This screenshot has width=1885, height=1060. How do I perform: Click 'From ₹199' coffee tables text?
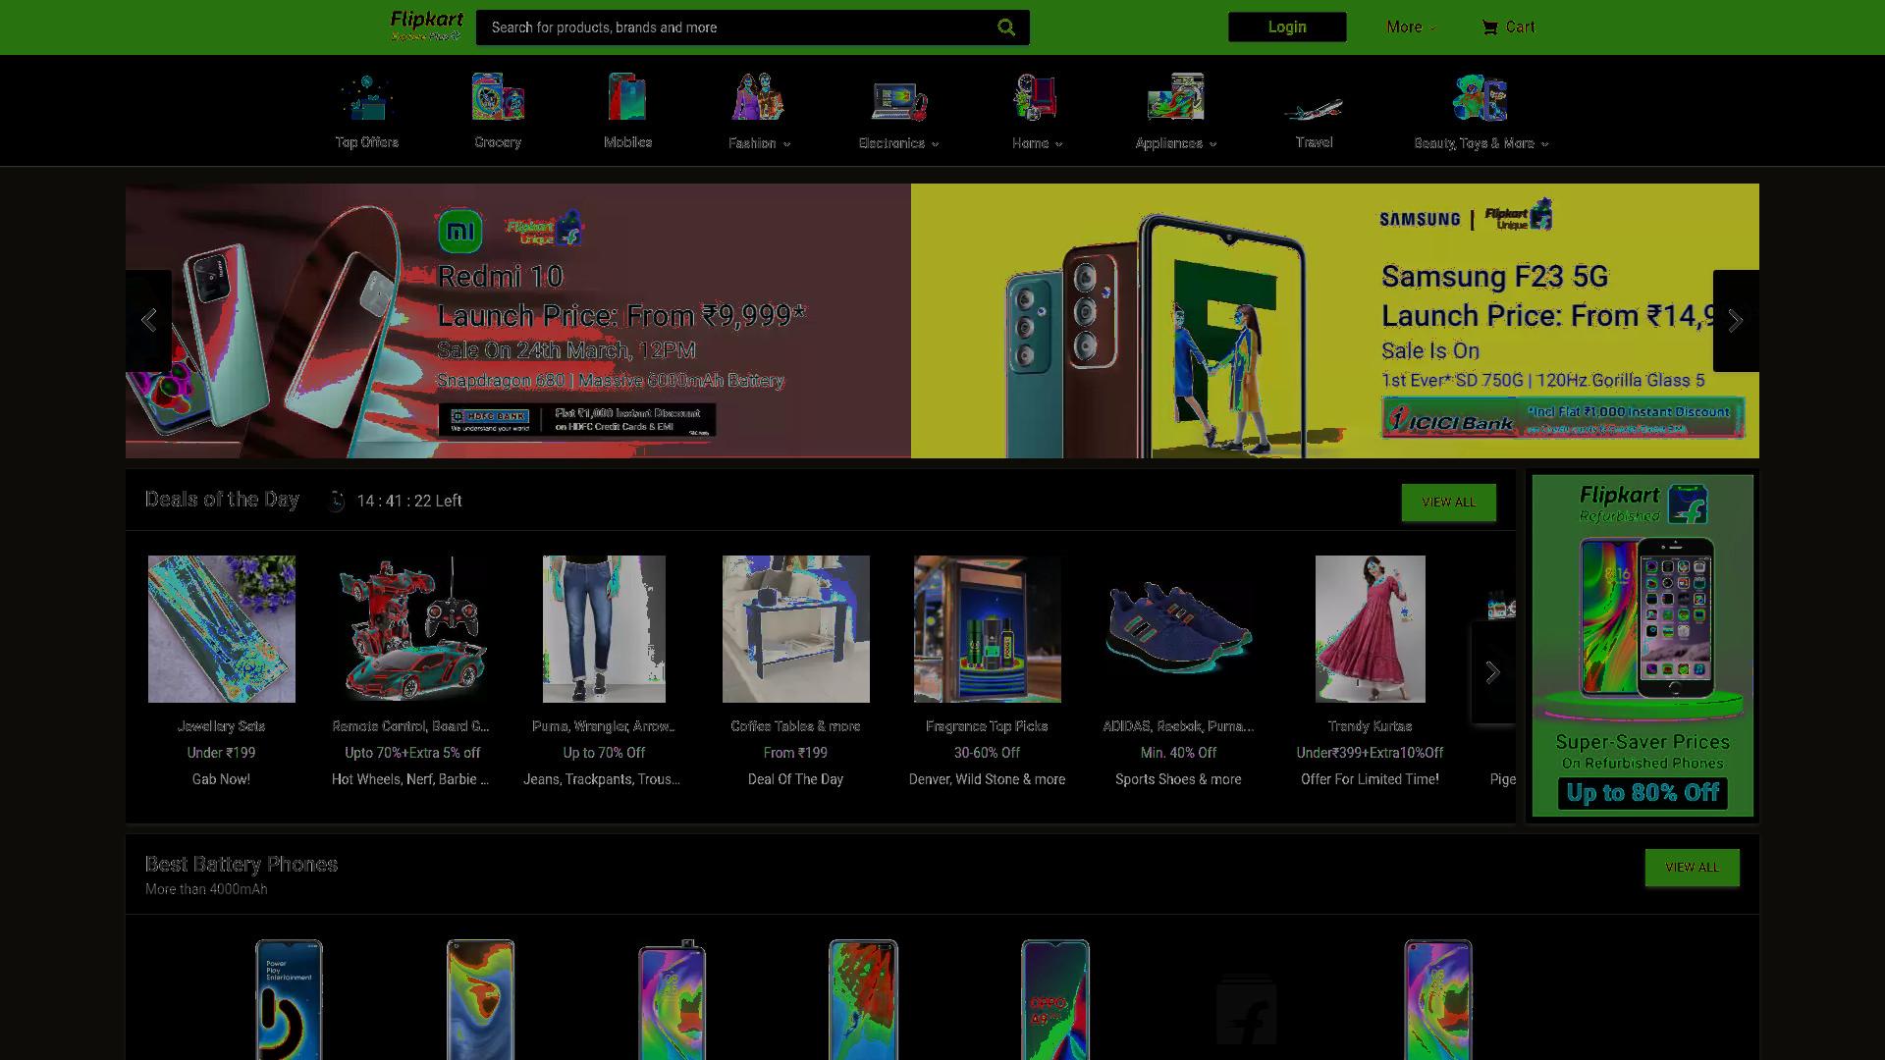point(795,753)
